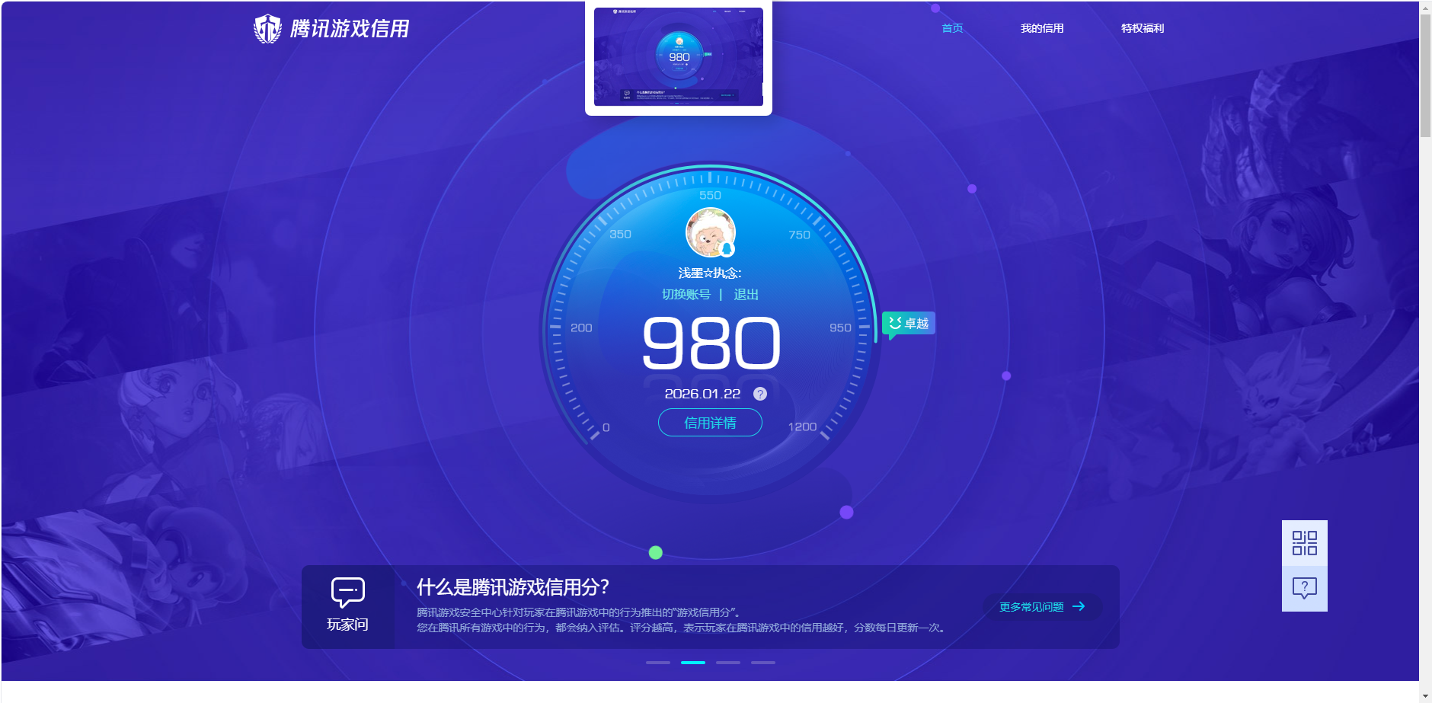Open the 我的信用 page
1432x703 pixels.
[1043, 28]
